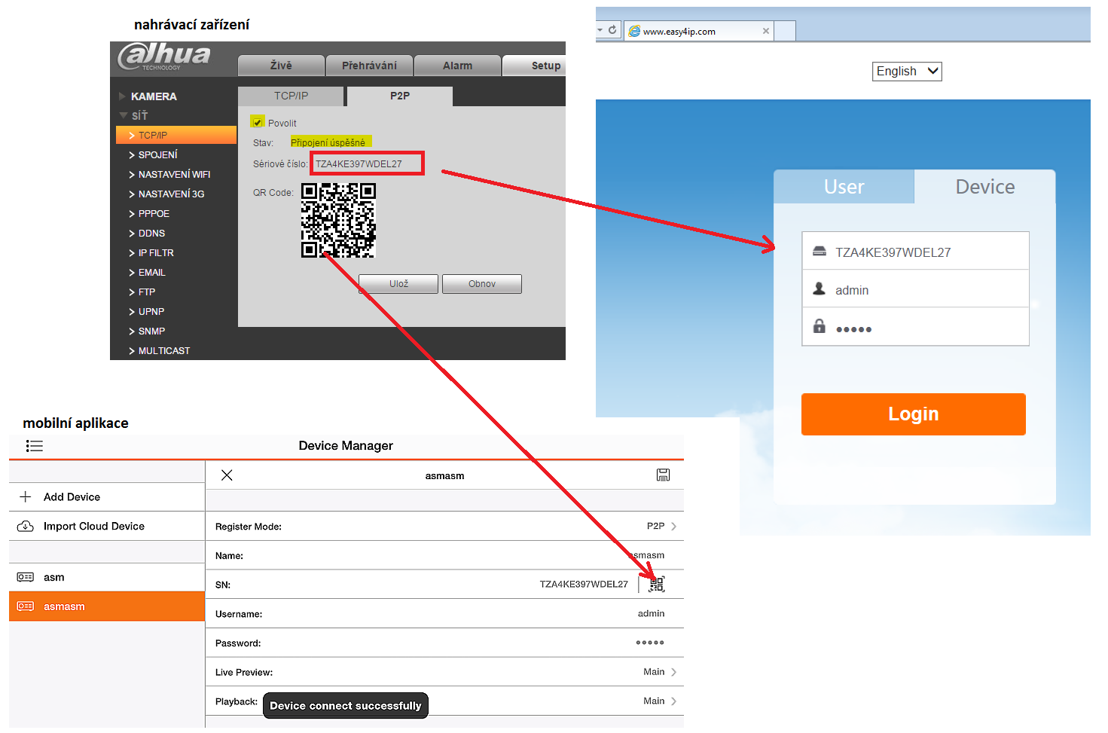This screenshot has height=733, width=1108.
Task: Open the Alarm tab
Action: tap(457, 66)
